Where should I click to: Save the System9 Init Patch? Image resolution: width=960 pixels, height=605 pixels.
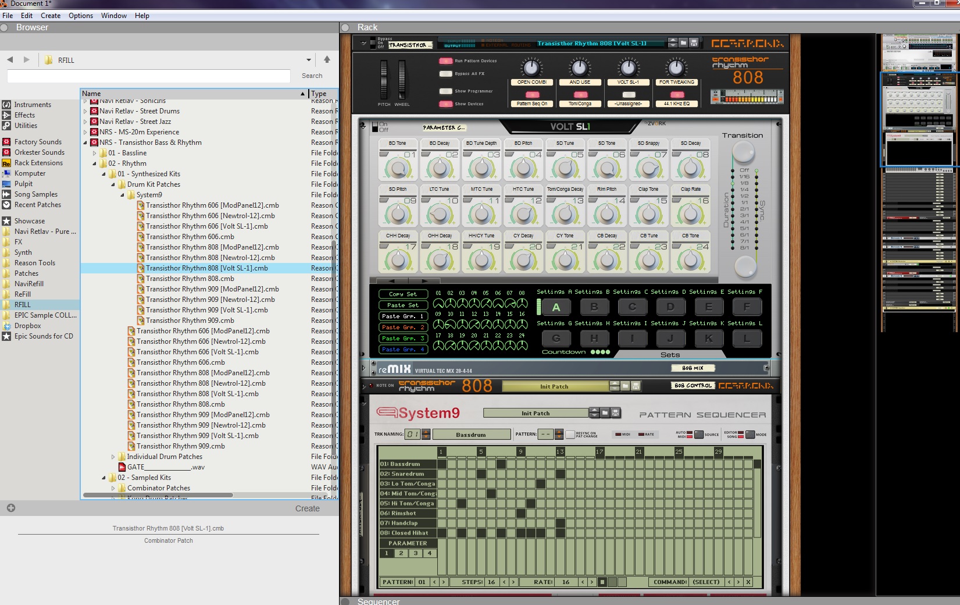pyautogui.click(x=616, y=413)
